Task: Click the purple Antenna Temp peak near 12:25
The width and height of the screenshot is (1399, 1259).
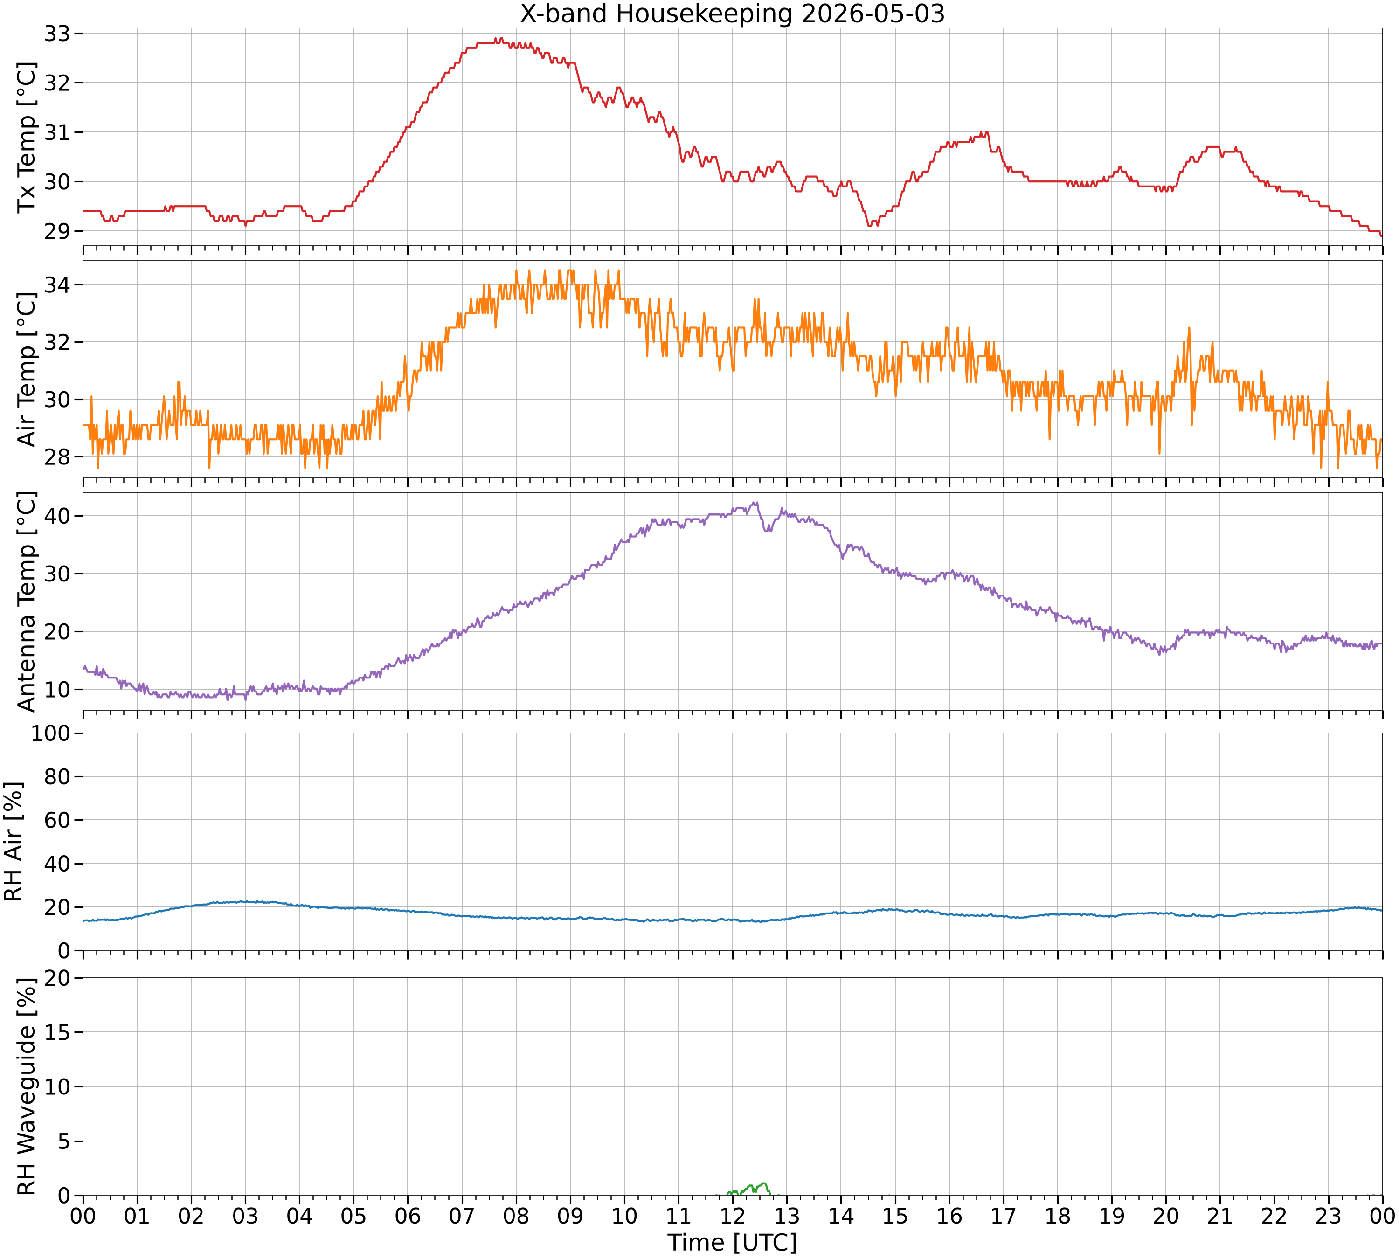Action: pyautogui.click(x=755, y=504)
